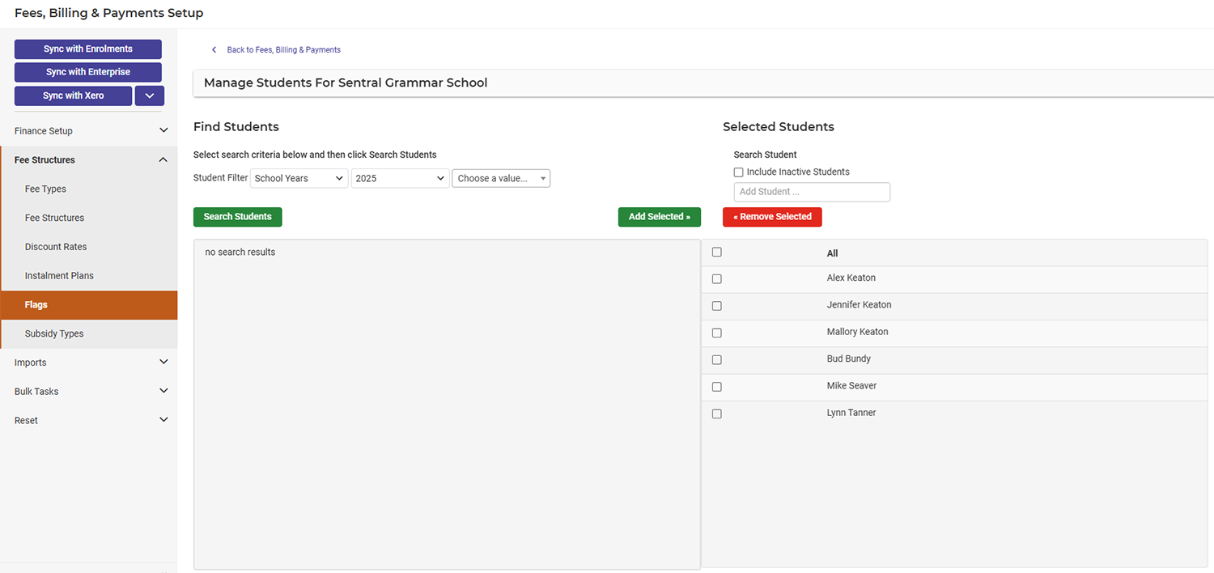Click the back chevron arrow icon

(x=214, y=49)
